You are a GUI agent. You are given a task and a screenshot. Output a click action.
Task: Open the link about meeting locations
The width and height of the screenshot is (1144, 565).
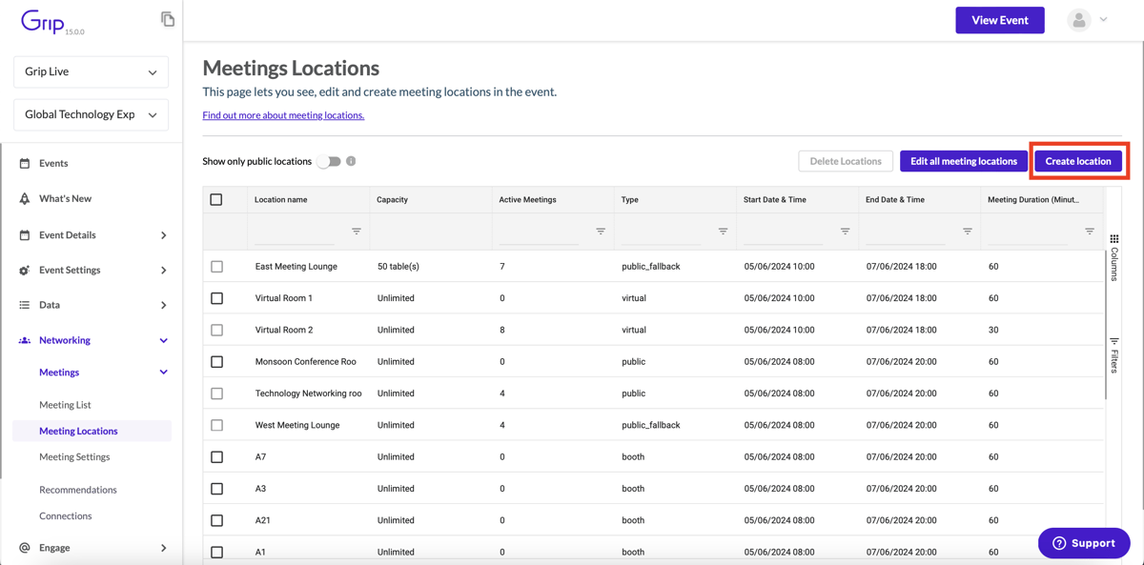coord(280,115)
